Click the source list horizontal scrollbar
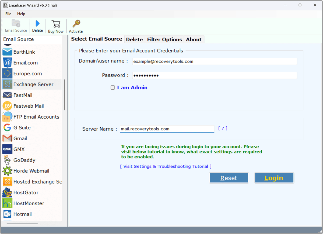Image resolution: width=323 pixels, height=234 pixels. (22, 224)
